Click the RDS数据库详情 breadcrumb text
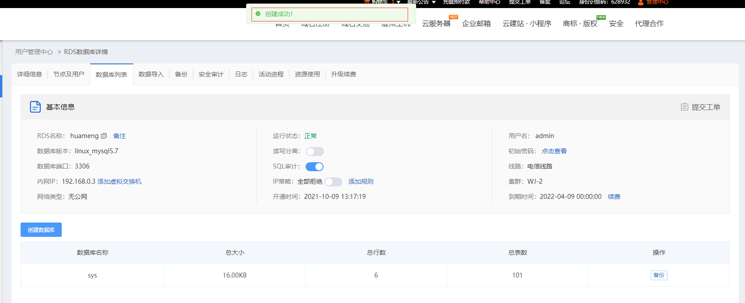Image resolution: width=745 pixels, height=303 pixels. pyautogui.click(x=86, y=52)
